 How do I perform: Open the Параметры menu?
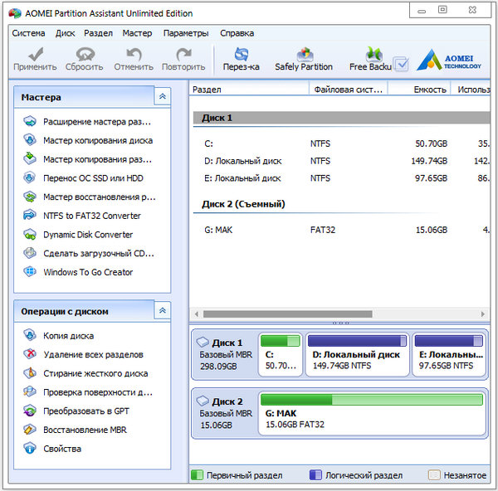(x=186, y=33)
